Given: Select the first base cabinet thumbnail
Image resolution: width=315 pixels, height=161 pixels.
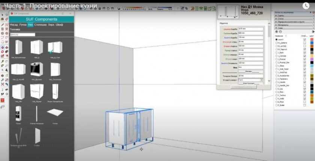Looking at the screenshot, I should [18, 47].
